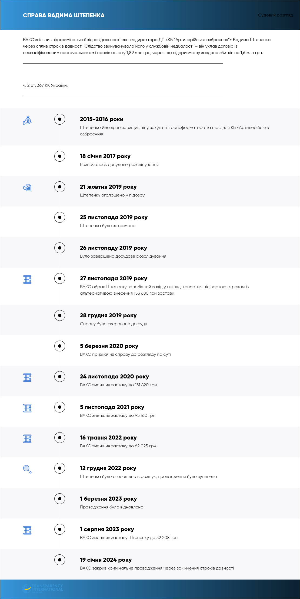
Task: Click the money bag icon beside 2015-2016 роки
Action: point(27,120)
